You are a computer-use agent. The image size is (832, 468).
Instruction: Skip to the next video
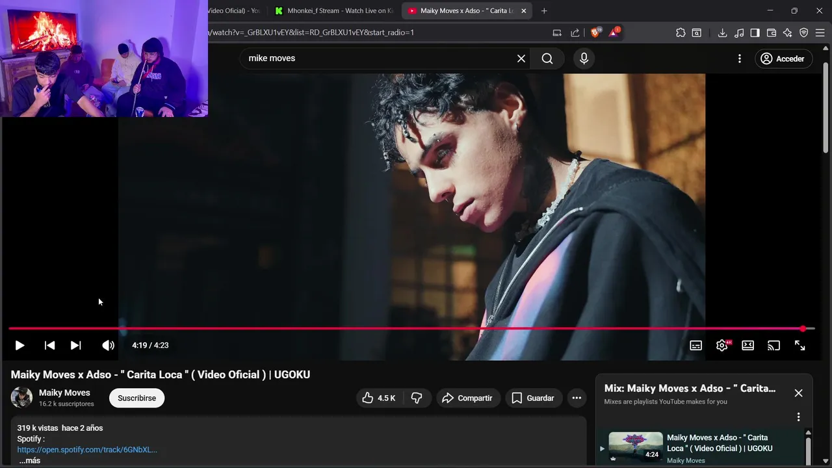pos(76,345)
